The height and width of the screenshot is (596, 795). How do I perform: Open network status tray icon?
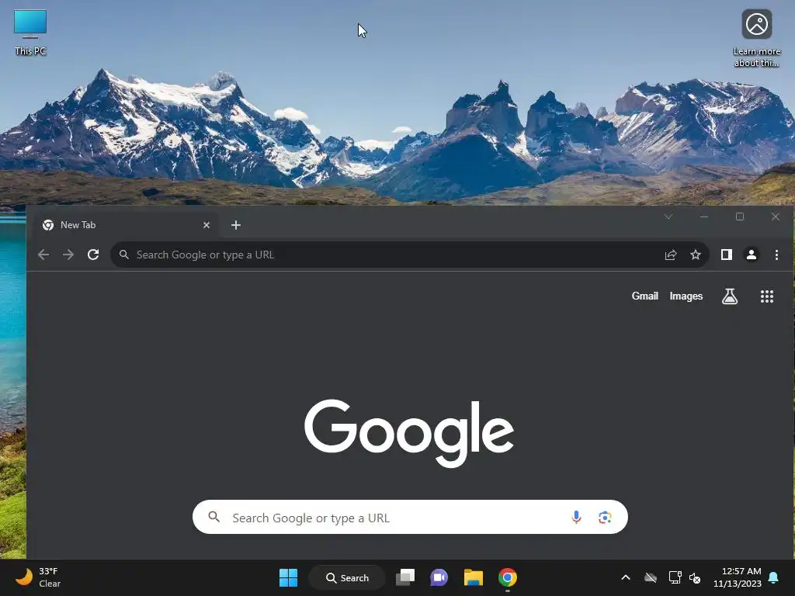click(x=675, y=577)
